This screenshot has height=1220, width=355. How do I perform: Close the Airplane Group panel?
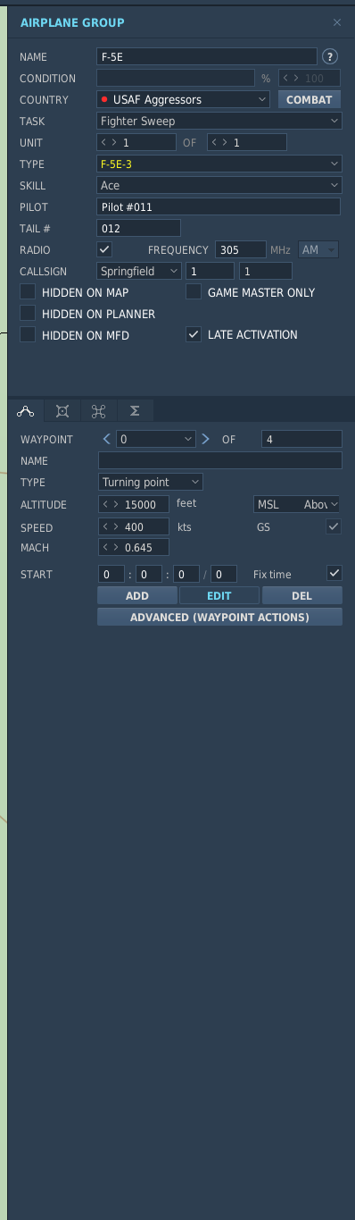point(337,22)
